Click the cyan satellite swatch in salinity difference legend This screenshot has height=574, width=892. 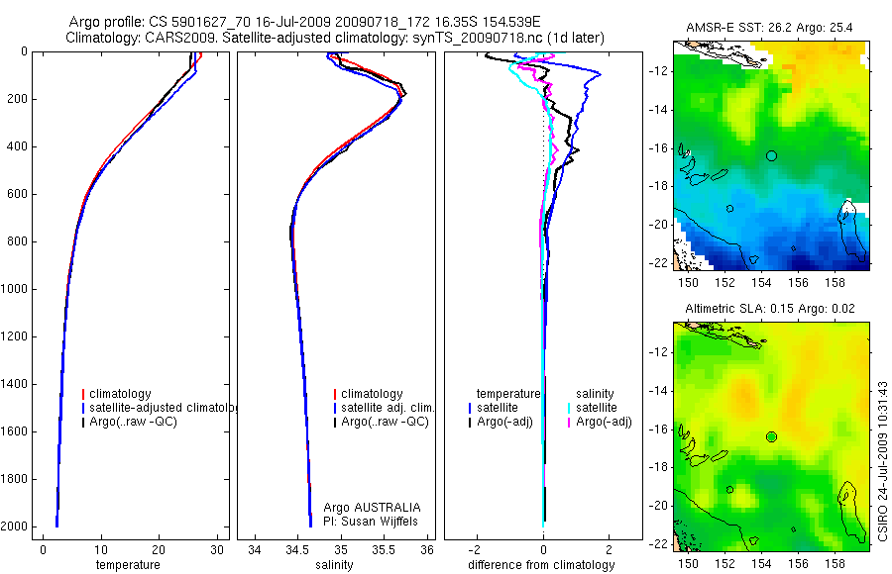[569, 408]
